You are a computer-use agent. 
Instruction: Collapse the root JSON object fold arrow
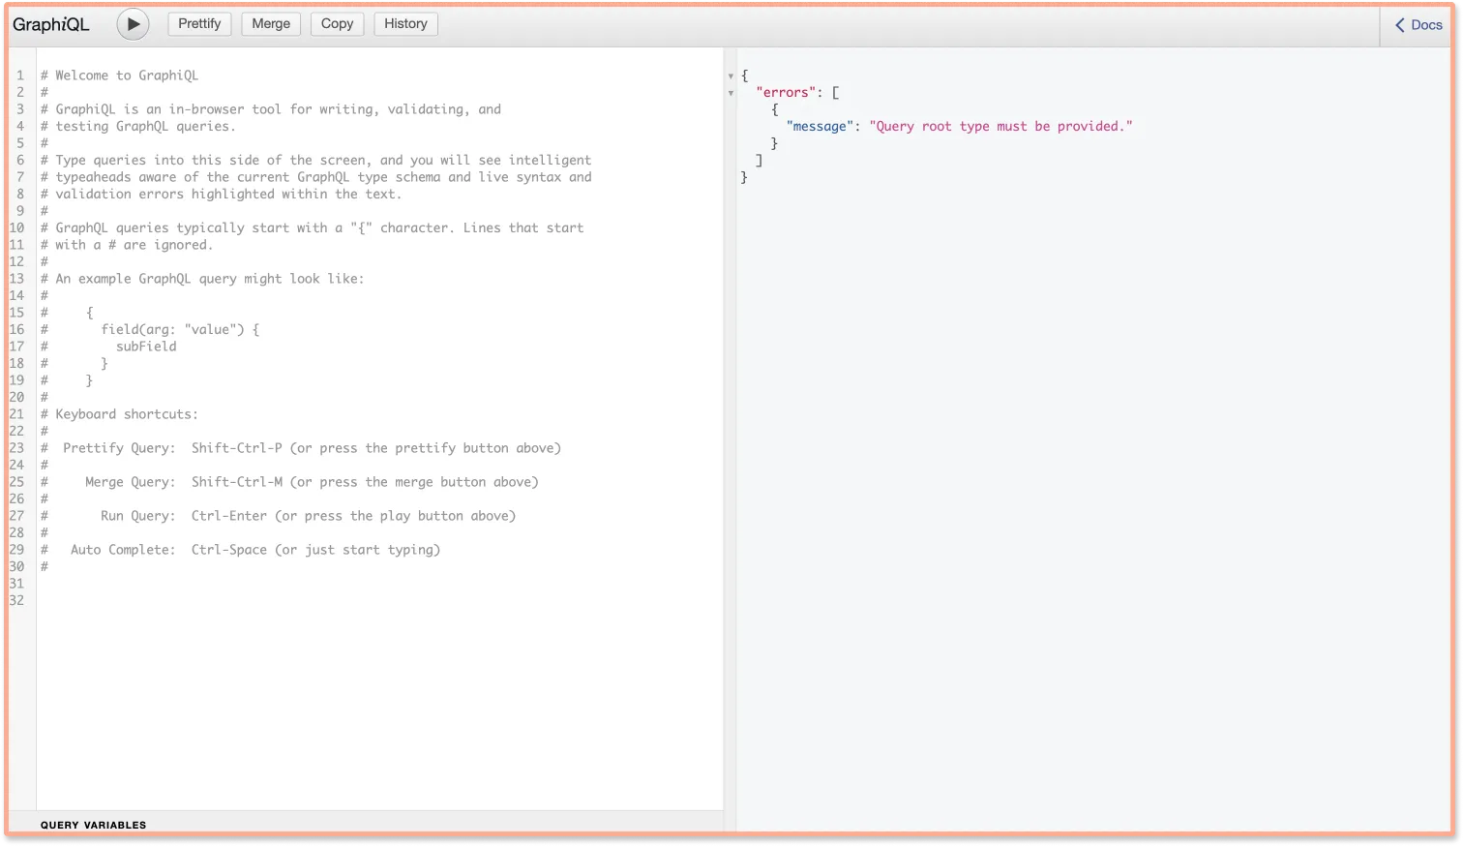coord(731,76)
